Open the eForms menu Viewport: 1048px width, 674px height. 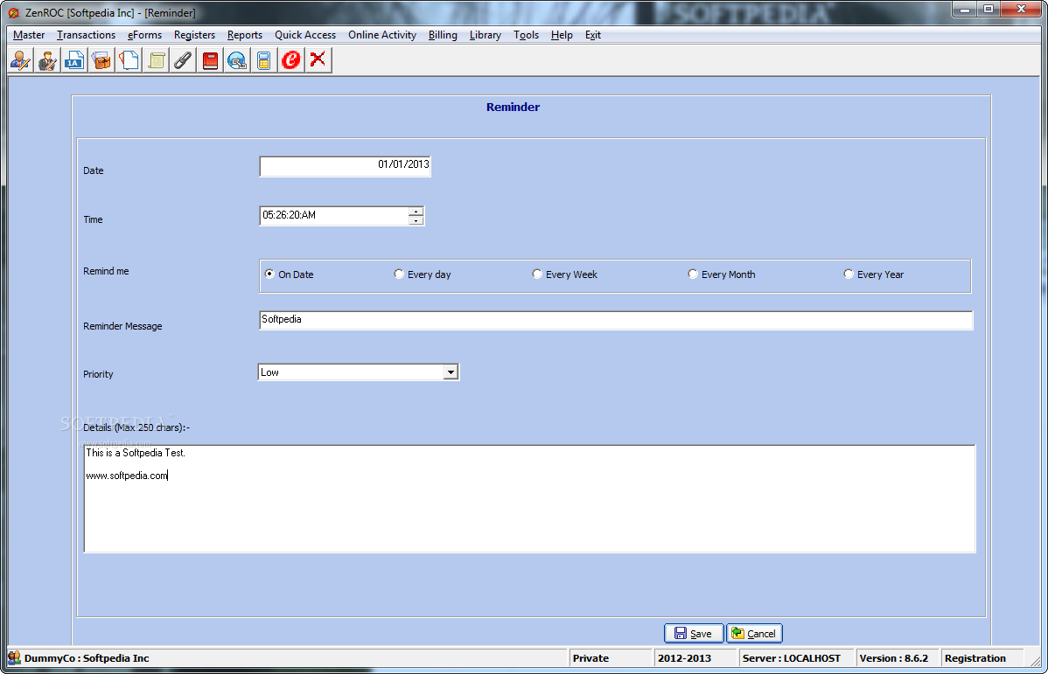[x=145, y=35]
